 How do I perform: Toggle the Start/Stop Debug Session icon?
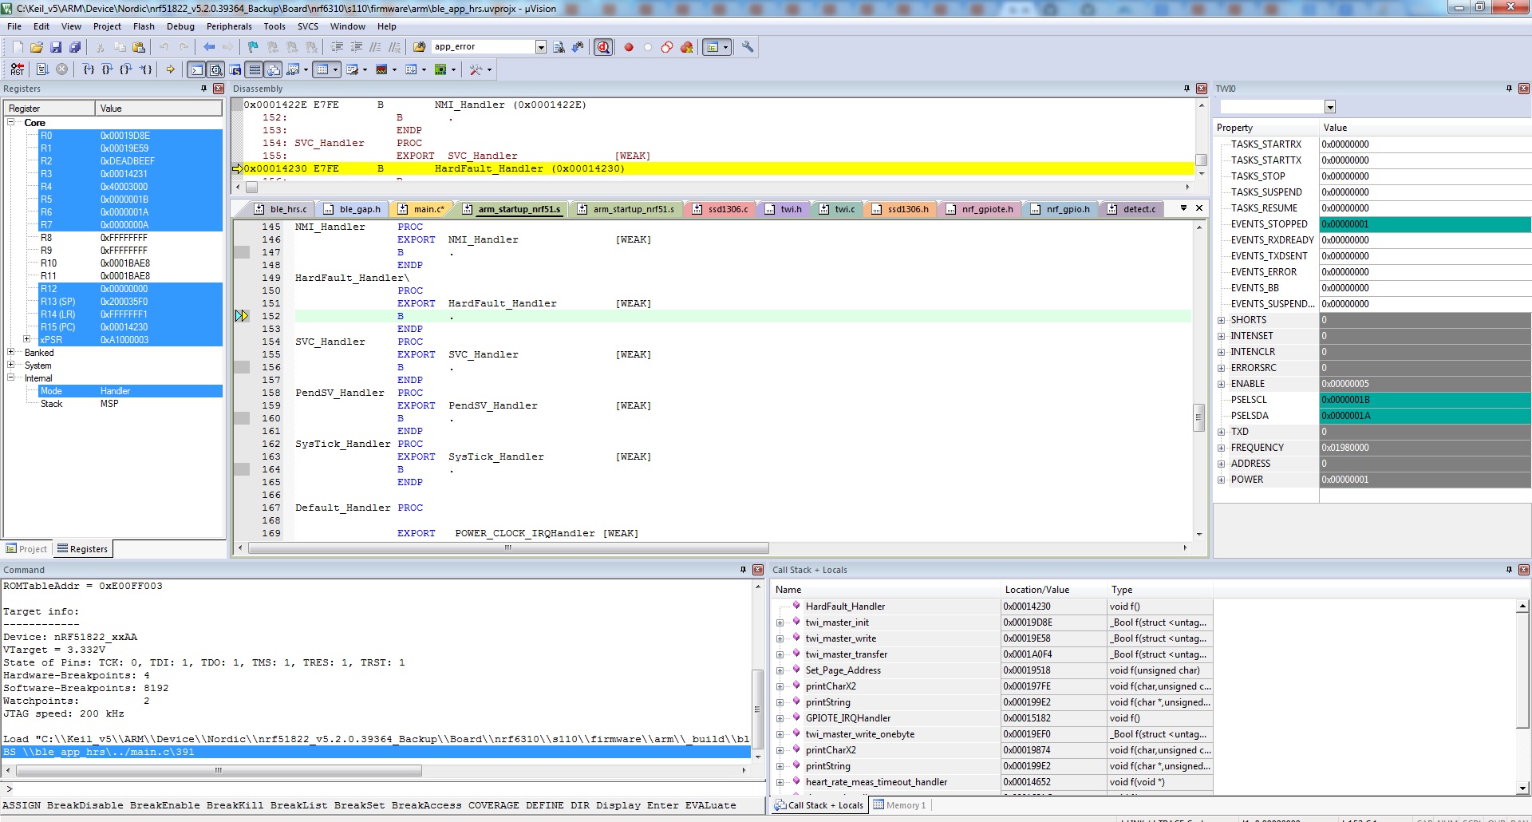point(604,47)
